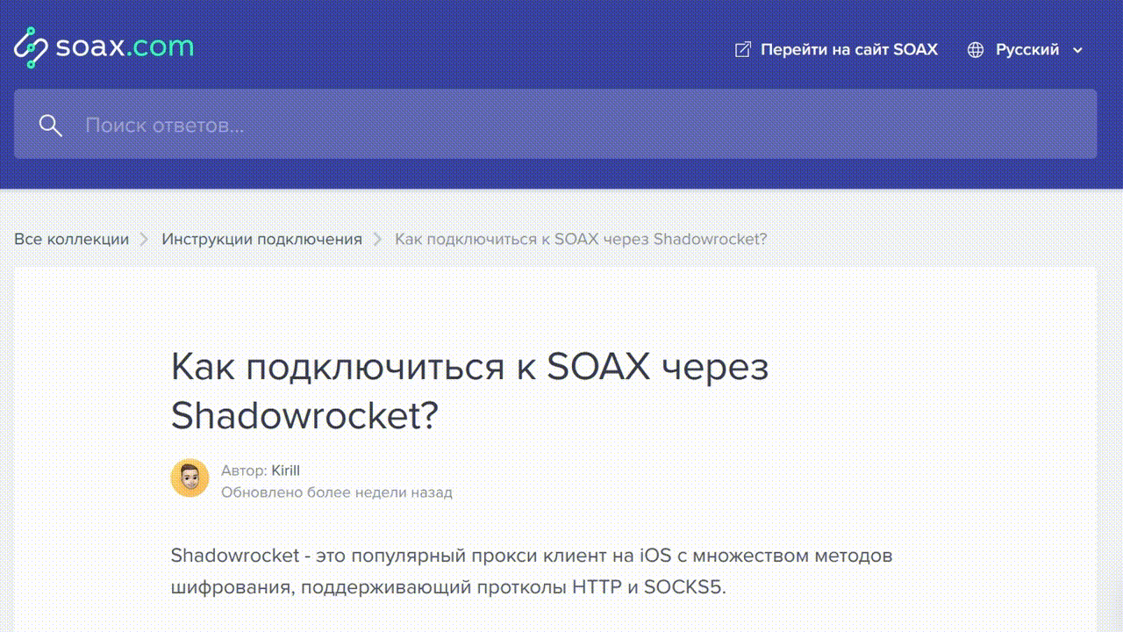The height and width of the screenshot is (632, 1123).
Task: Click the Перейти на сайт SOAX link
Action: [x=848, y=49]
